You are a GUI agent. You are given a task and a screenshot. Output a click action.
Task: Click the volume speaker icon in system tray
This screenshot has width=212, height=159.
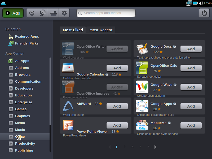201,3
